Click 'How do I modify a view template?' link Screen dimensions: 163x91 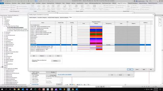(64, 75)
